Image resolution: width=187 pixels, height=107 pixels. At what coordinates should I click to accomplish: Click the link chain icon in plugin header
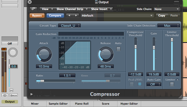click(x=33, y=9)
